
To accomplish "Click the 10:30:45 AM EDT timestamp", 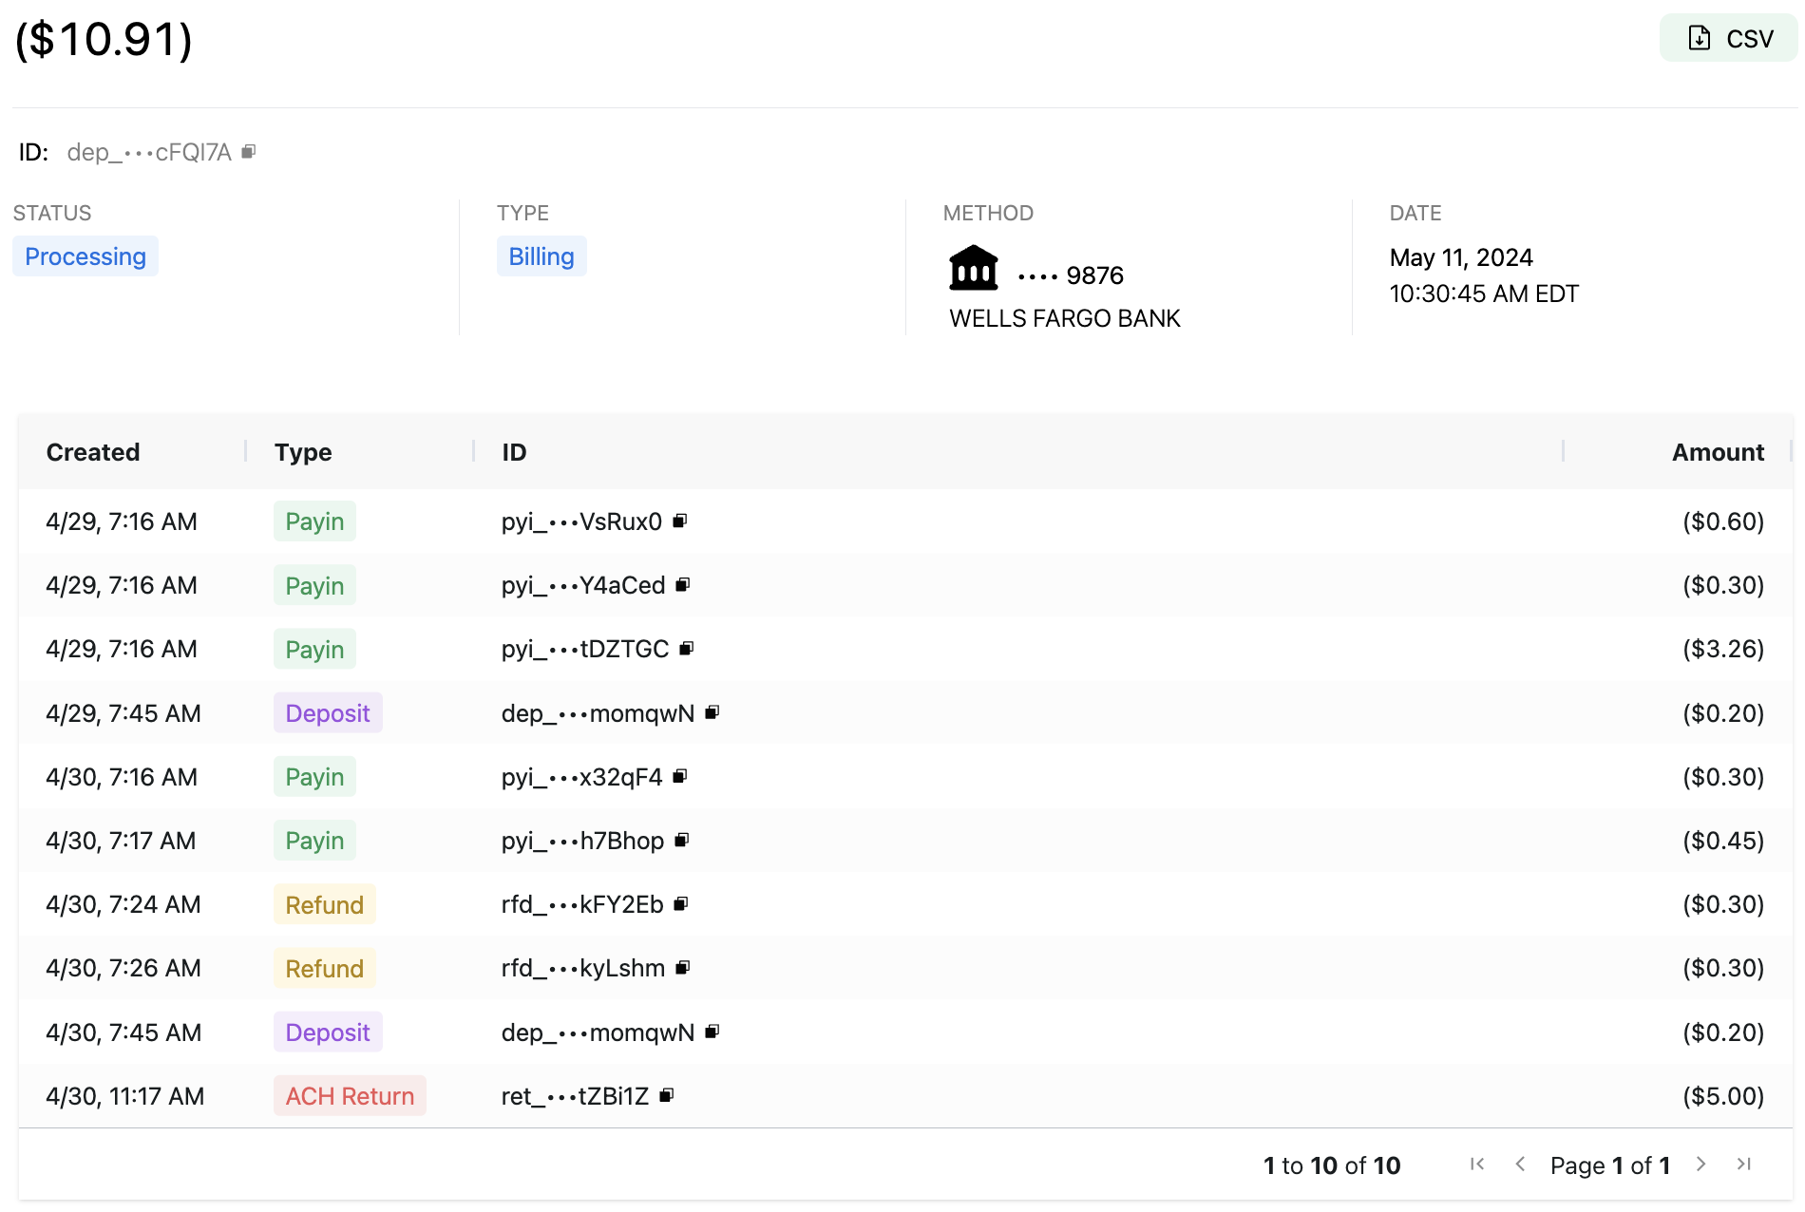I will click(1484, 294).
